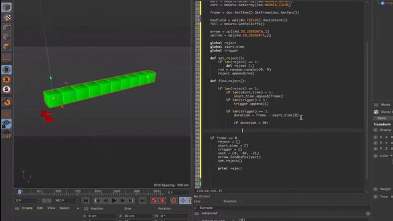
Task: Open the View menu in material manager
Action: (51, 208)
